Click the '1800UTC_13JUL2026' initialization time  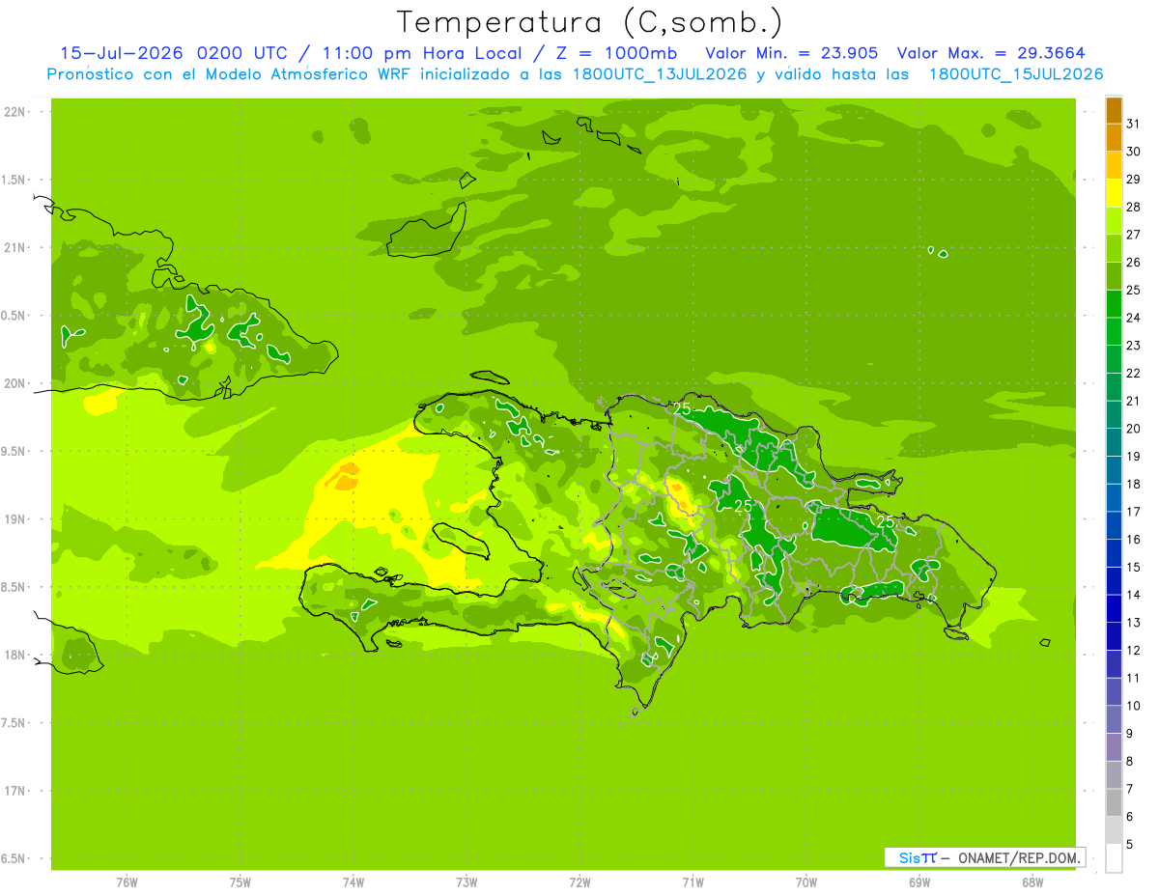(659, 74)
